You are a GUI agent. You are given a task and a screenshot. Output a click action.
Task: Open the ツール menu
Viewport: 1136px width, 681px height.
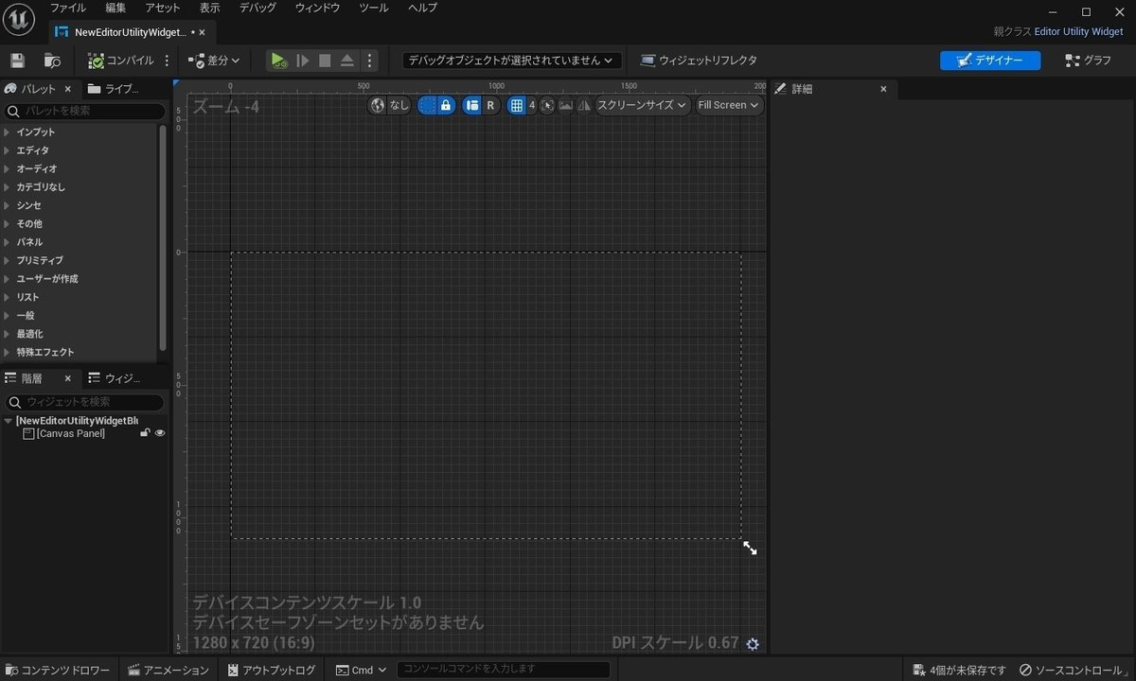[x=372, y=8]
